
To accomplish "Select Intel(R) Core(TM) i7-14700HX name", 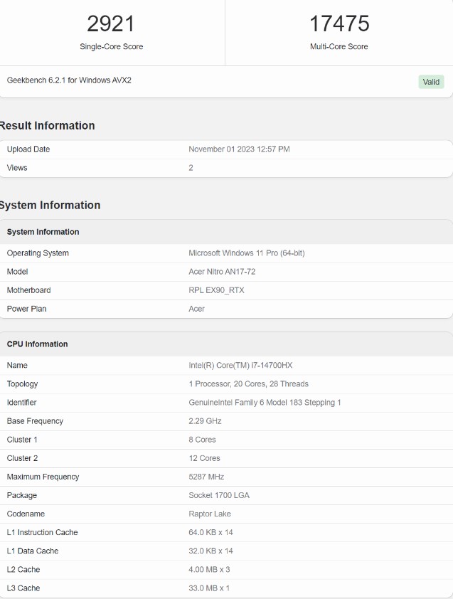I will tap(240, 365).
